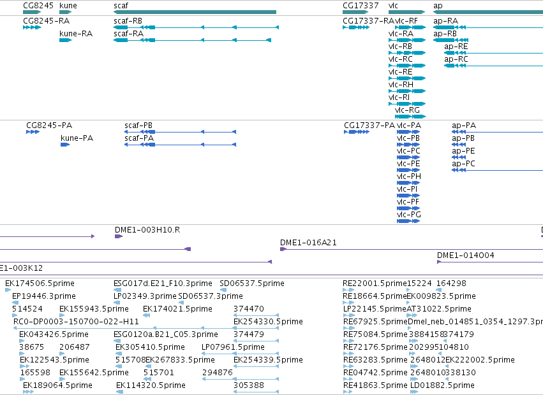This screenshot has width=543, height=395.
Task: Select the scaf-RA transcript label
Action: click(x=128, y=34)
